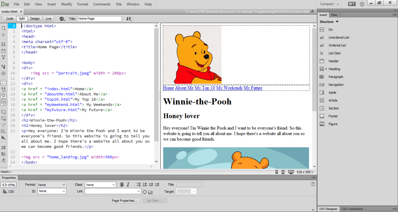Open window size 518 x 500 menu
The height and width of the screenshot is (212, 398).
(306, 172)
